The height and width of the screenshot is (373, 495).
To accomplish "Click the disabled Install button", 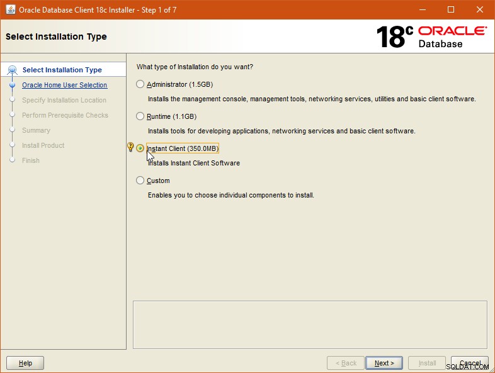I will coord(427,363).
